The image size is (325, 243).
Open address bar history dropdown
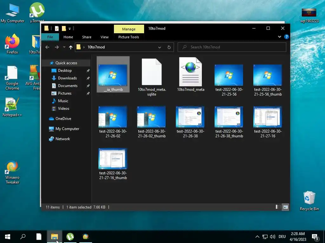click(159, 47)
